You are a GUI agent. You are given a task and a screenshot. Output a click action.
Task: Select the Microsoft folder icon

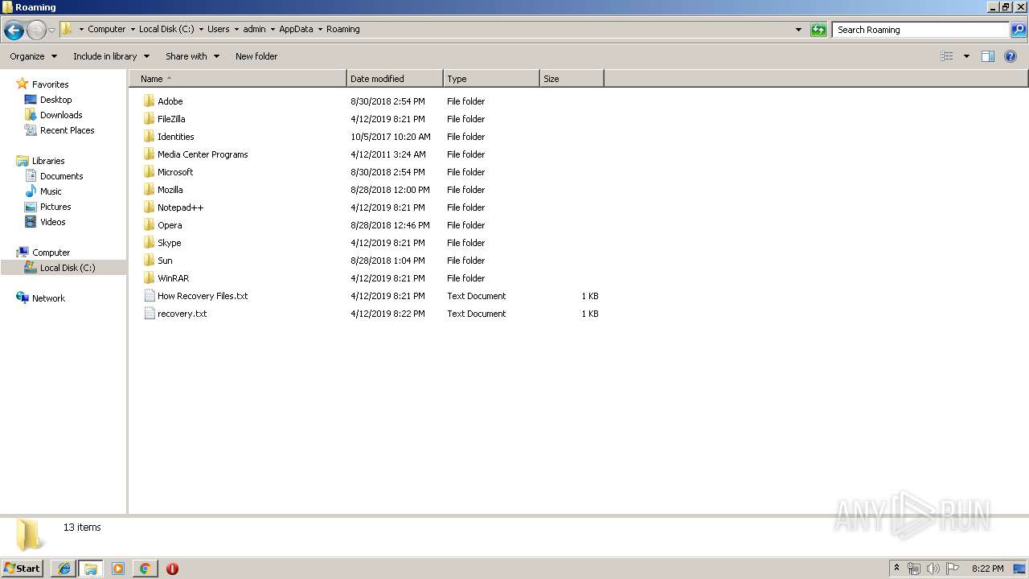click(x=149, y=172)
